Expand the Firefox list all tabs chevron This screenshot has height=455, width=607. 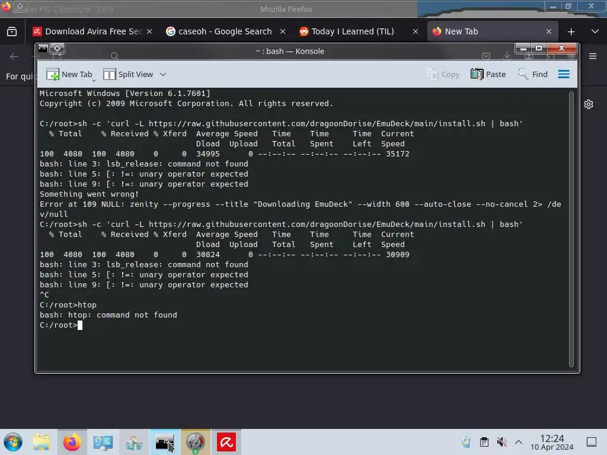point(595,31)
